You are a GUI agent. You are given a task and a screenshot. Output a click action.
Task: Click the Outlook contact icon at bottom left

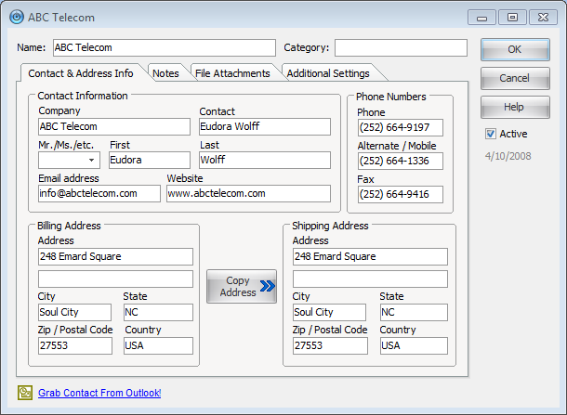(x=24, y=393)
